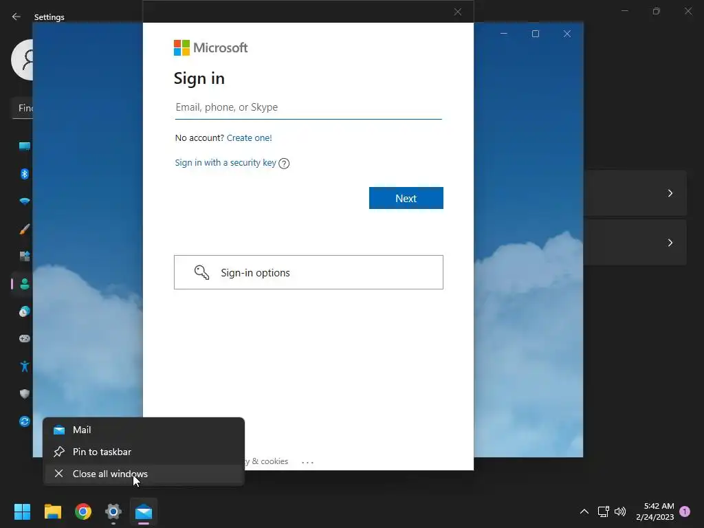Viewport: 704px width, 528px height.
Task: Click the security key help question icon
Action: click(284, 164)
